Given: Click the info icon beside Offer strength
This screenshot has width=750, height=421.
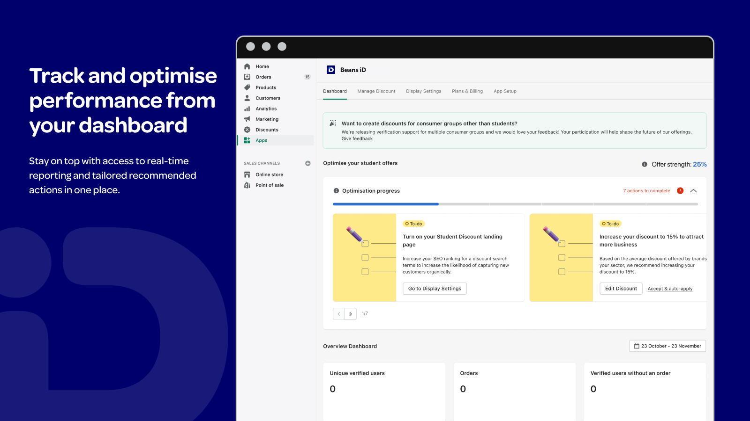Looking at the screenshot, I should tap(644, 164).
